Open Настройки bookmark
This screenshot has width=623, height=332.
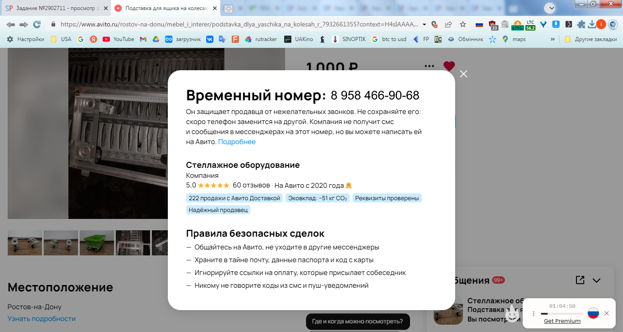(x=26, y=39)
